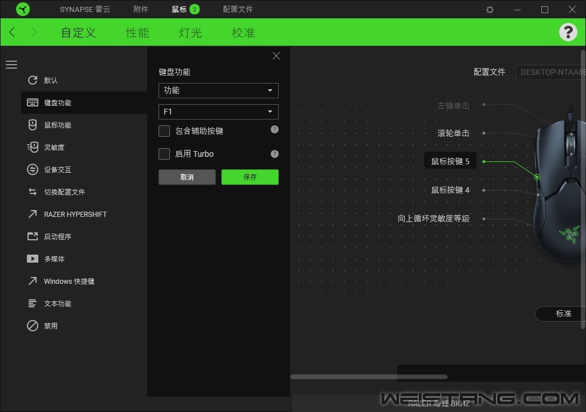Screen dimensions: 586x412
Task: Switch to the top 配置文件 tab
Action: 237,9
